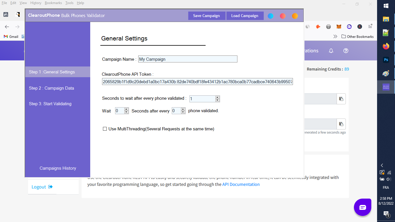Click the grey S extension icon in Firefox
Screen dimensions: 395x222
(x=308, y=27)
